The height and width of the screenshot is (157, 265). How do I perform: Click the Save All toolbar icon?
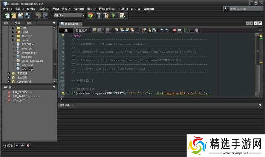pyautogui.click(x=28, y=15)
